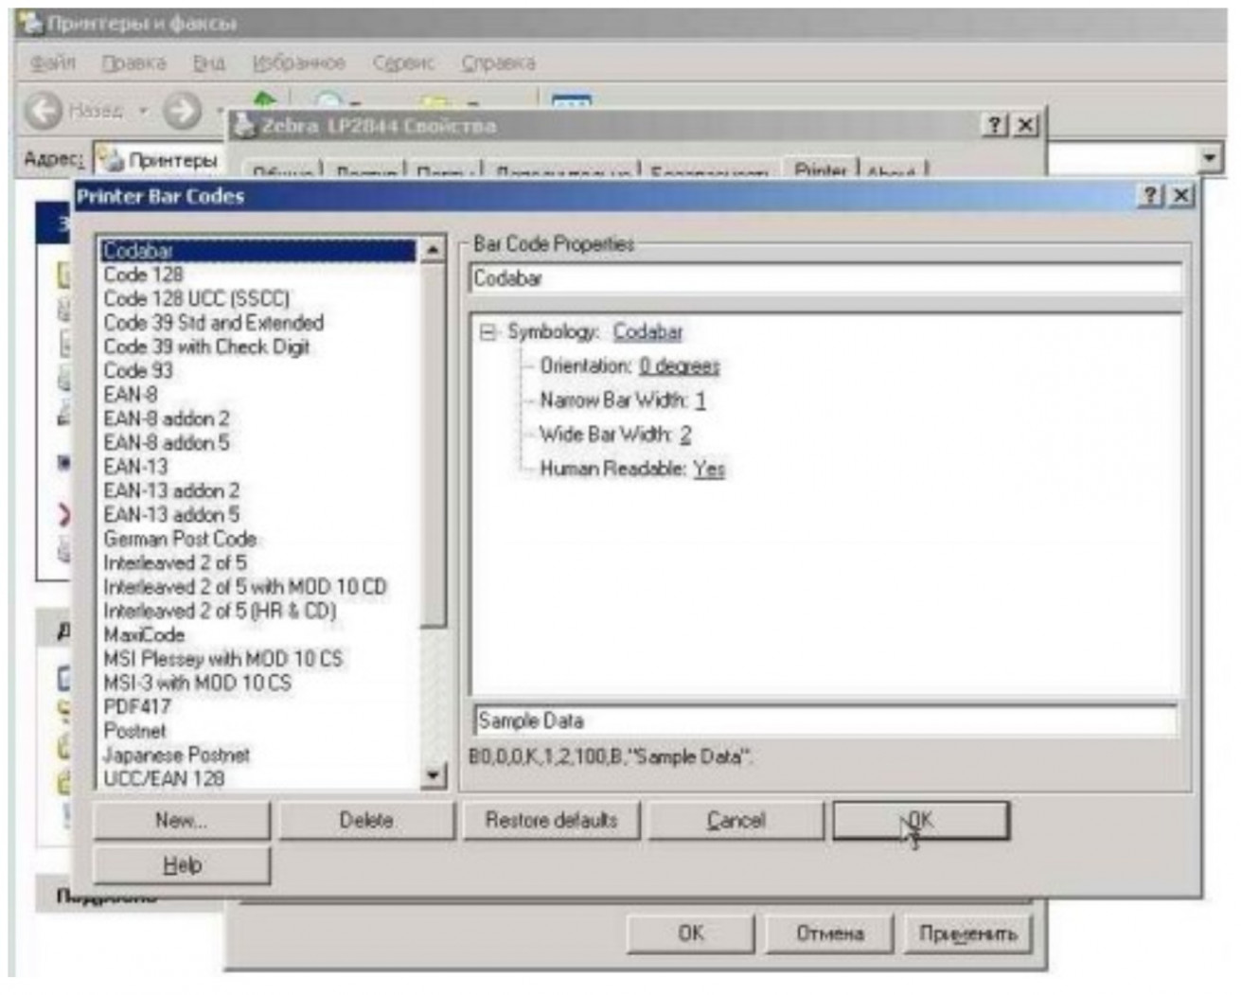Click the Restore defaults button
The image size is (1241, 995).
[x=551, y=821]
